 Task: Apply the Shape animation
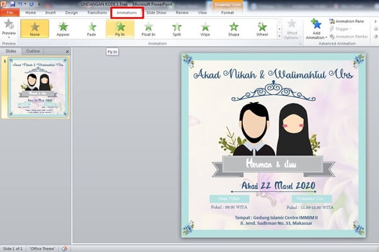click(234, 29)
